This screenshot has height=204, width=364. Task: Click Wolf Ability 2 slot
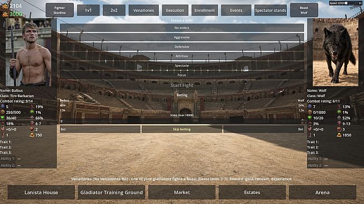click(318, 166)
